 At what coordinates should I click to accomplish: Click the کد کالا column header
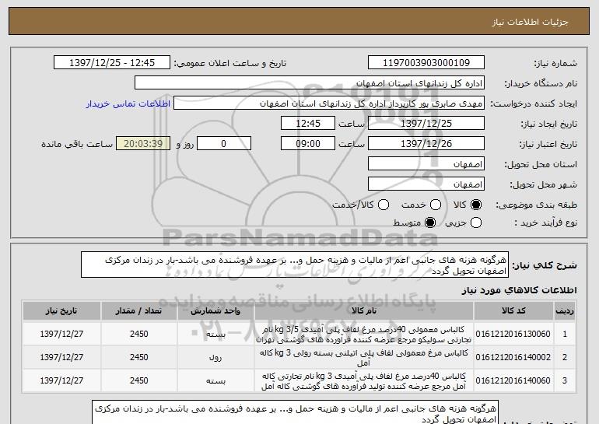513,311
